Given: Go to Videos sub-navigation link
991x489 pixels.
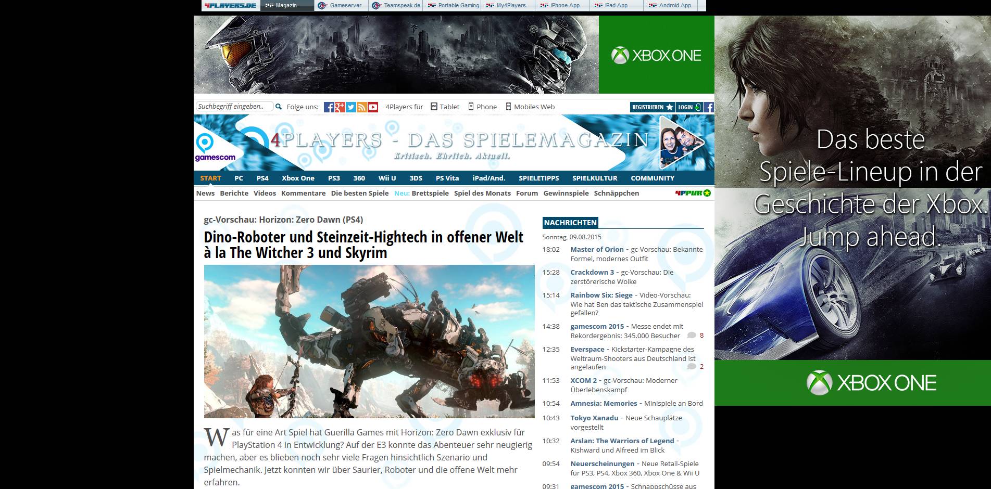Looking at the screenshot, I should point(265,193).
